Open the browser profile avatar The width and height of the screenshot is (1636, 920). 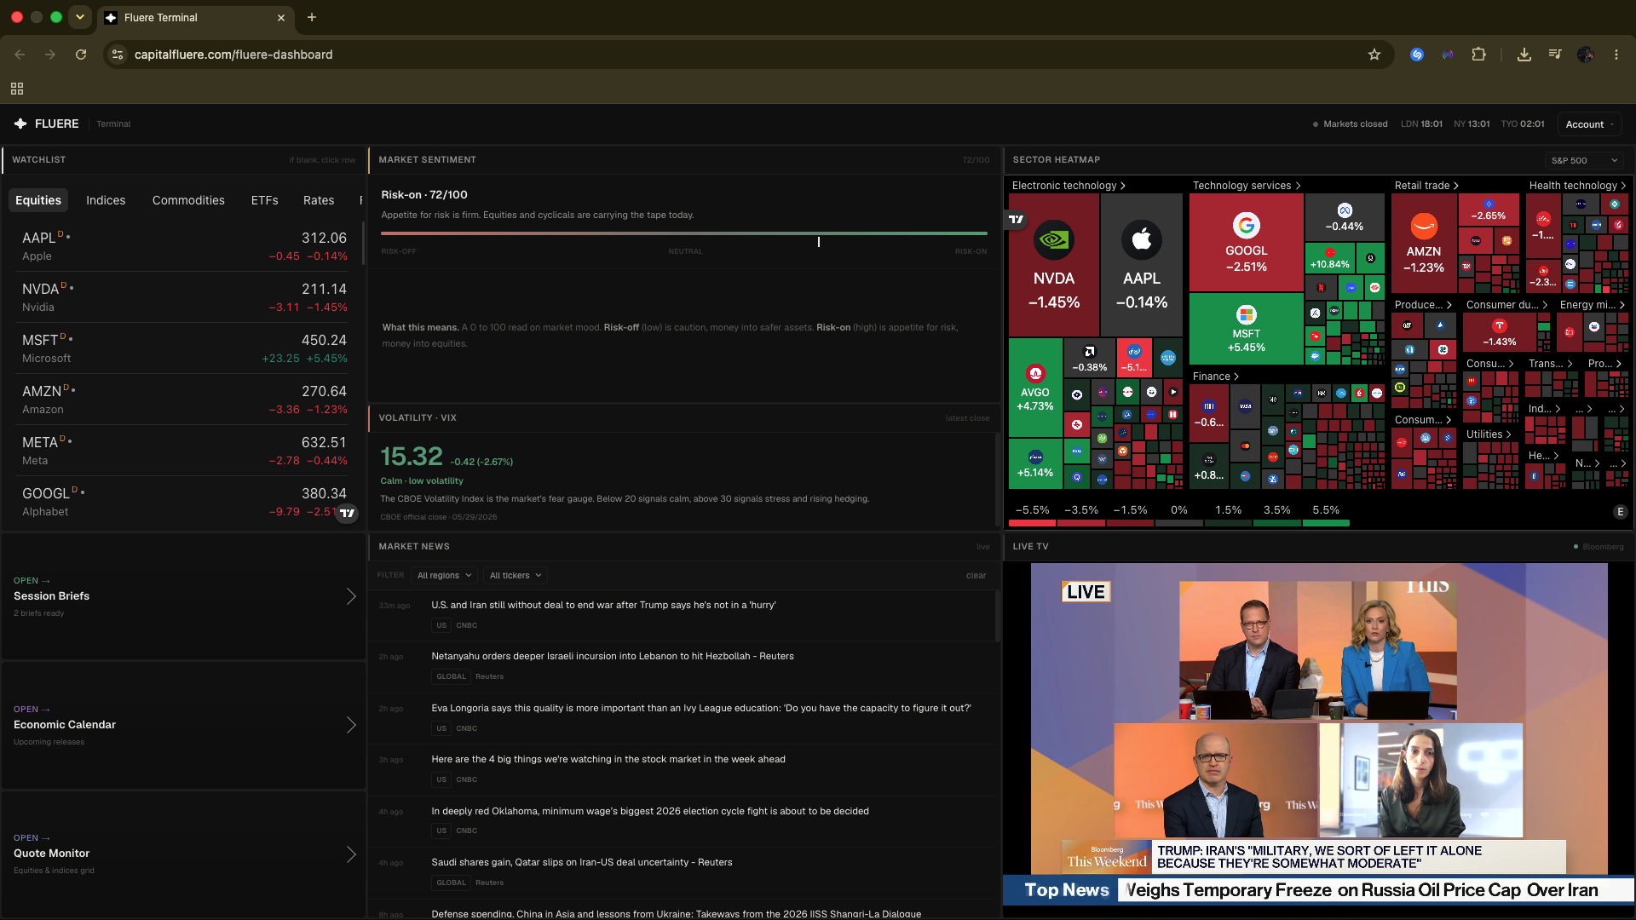click(1586, 55)
